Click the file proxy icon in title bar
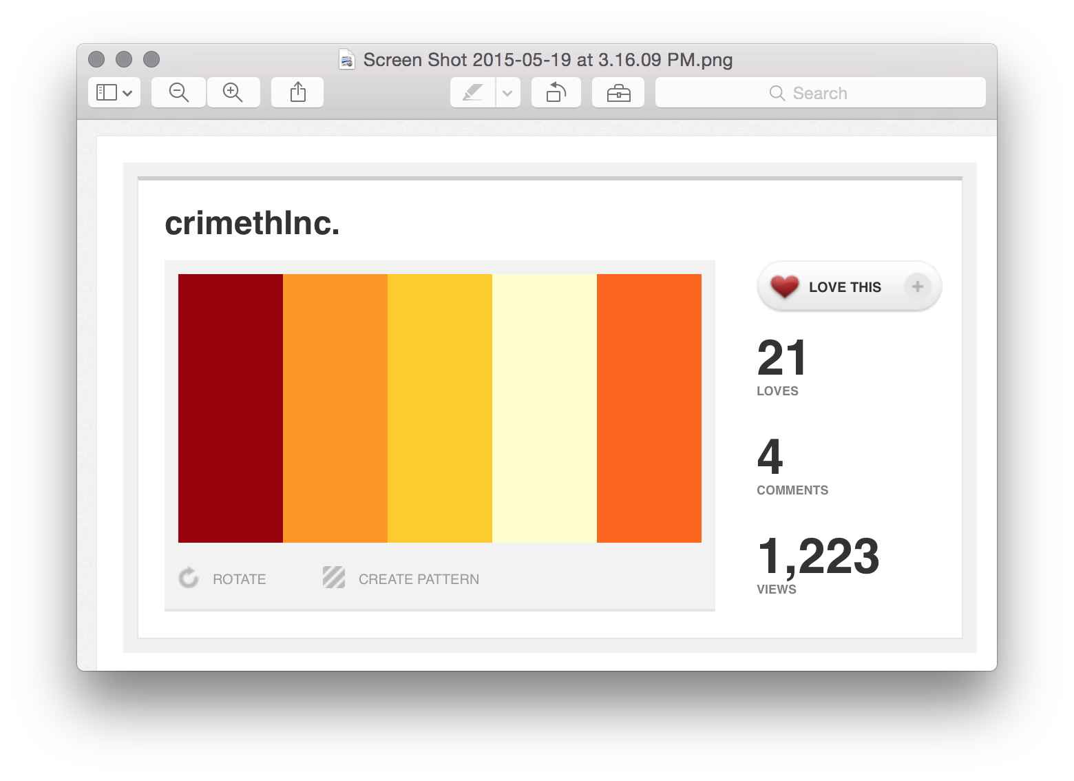1074x781 pixels. (x=347, y=60)
